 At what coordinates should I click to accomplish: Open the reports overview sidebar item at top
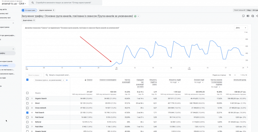coord(3,9)
